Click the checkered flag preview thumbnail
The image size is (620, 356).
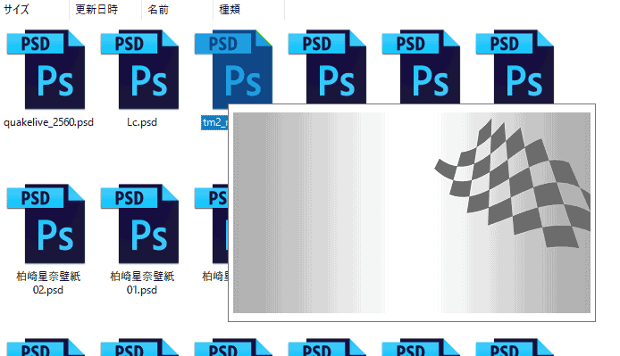pos(412,212)
